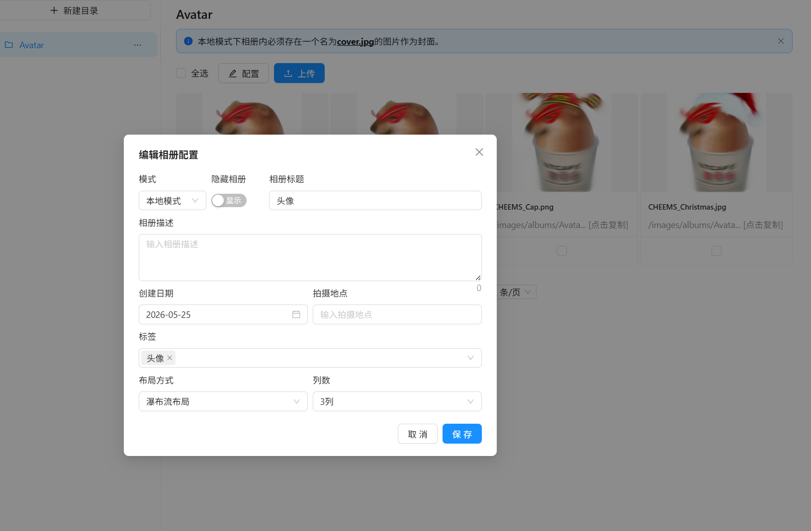Click the calendar icon in the date field

coord(296,314)
